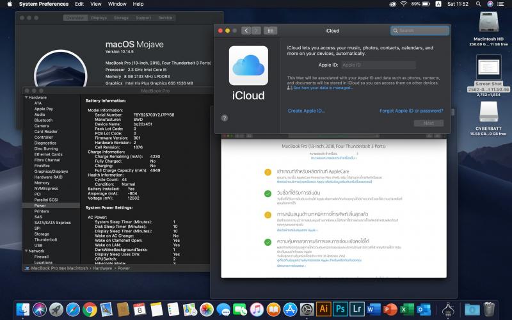Image resolution: width=512 pixels, height=320 pixels.
Task: Click the Search field in iCloud window
Action: [420, 30]
